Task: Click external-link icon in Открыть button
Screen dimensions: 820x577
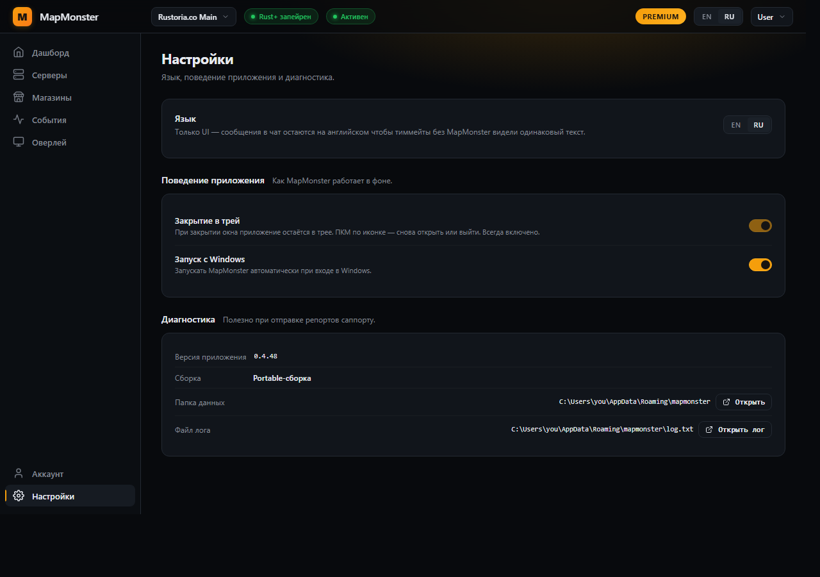Action: point(726,402)
